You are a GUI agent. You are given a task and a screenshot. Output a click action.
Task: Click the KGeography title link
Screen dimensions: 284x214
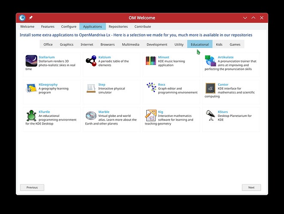[x=48, y=84]
